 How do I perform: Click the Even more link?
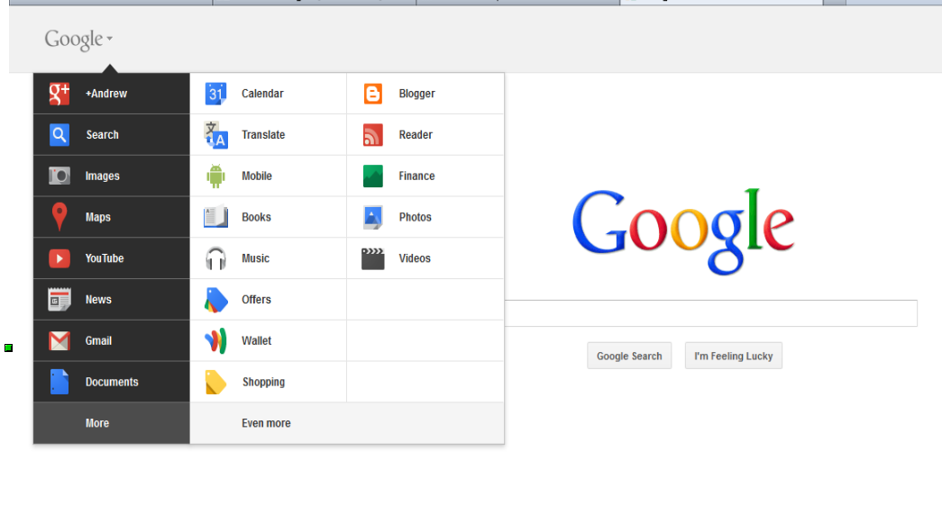[266, 423]
